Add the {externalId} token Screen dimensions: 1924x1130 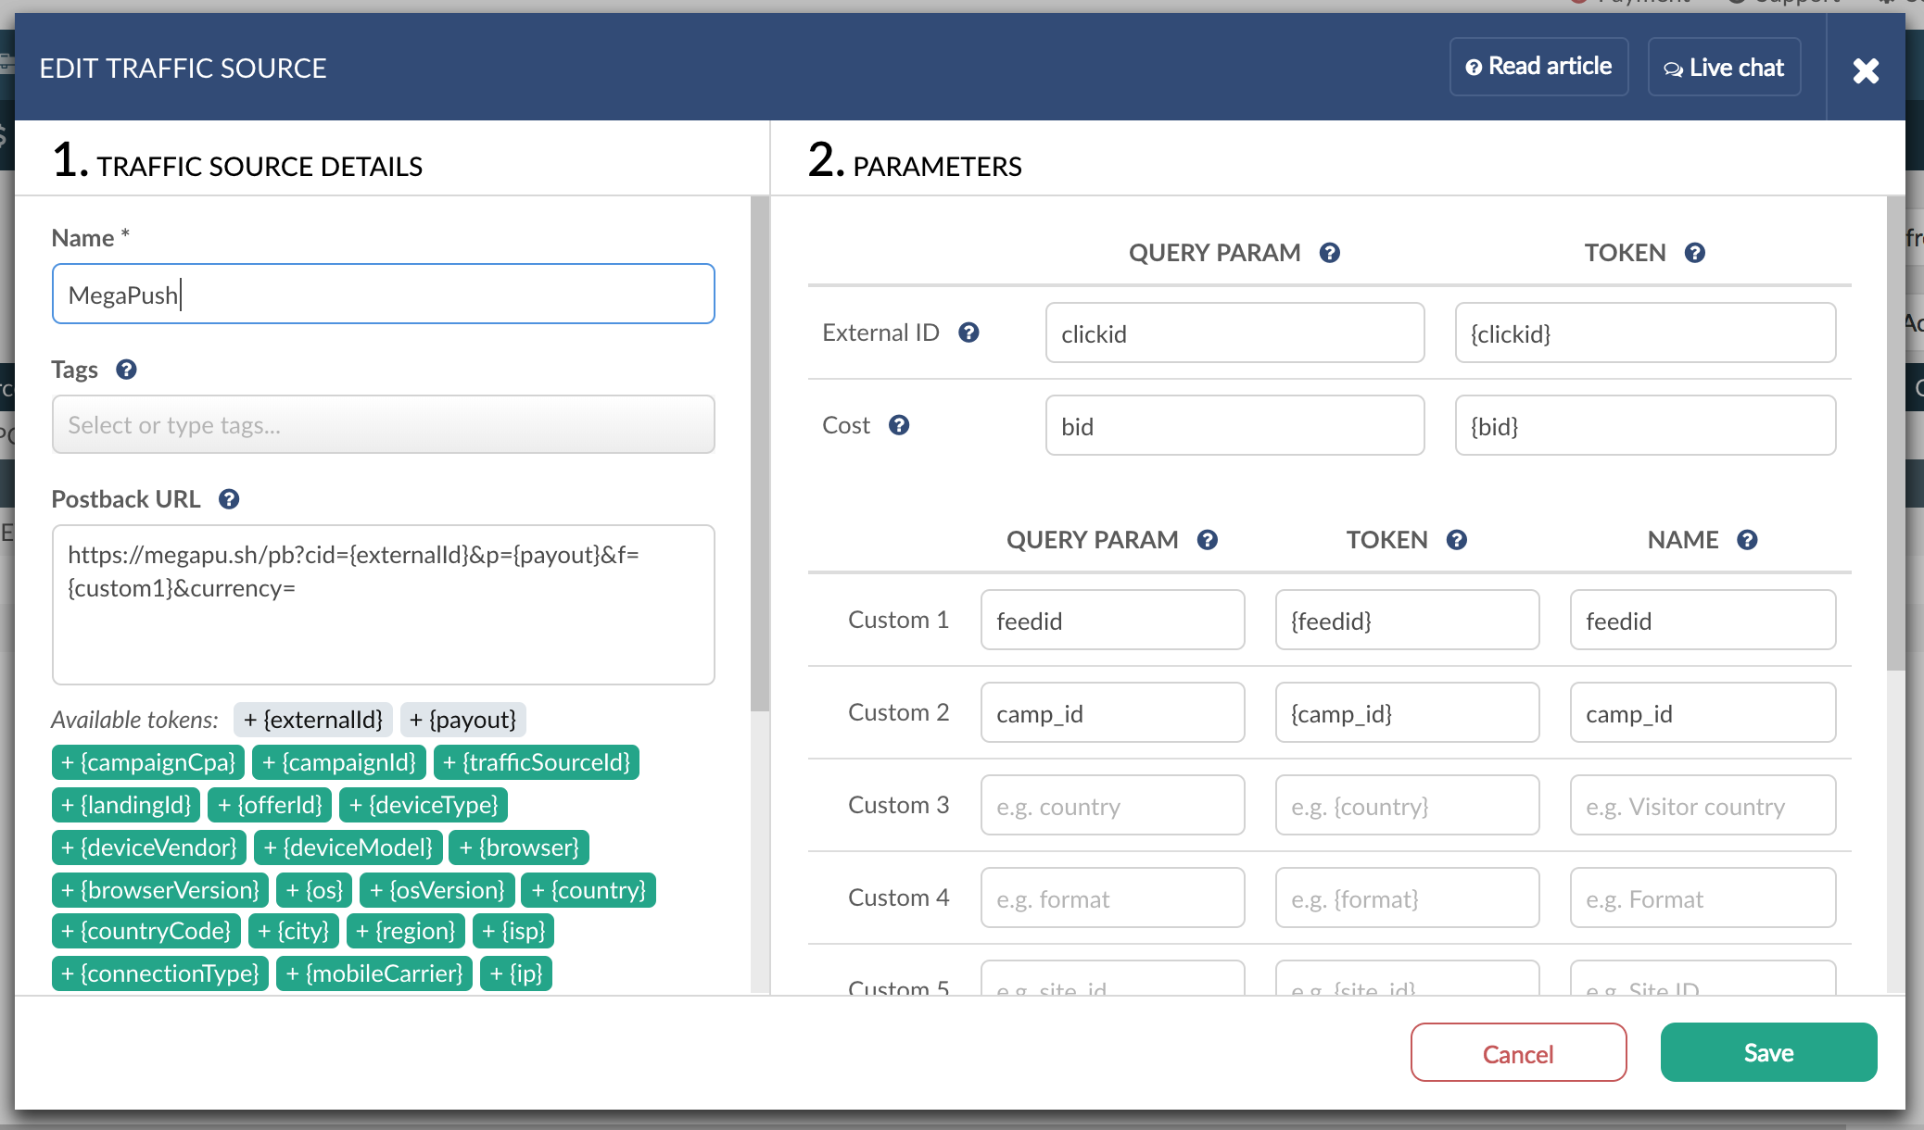[x=313, y=720]
